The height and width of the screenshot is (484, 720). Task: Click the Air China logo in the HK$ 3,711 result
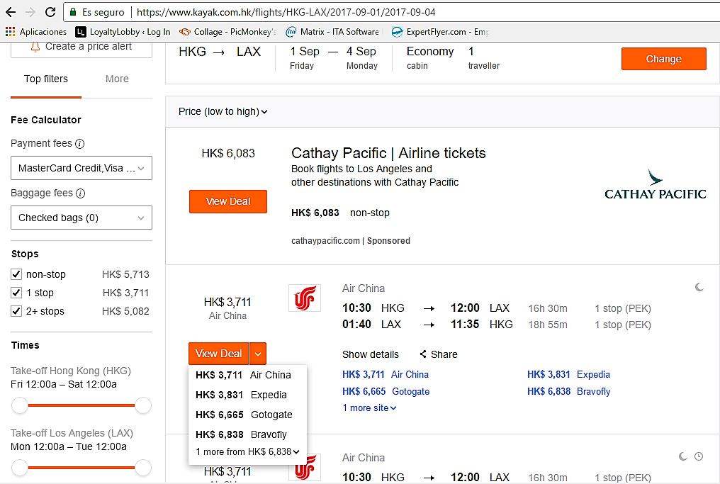305,298
